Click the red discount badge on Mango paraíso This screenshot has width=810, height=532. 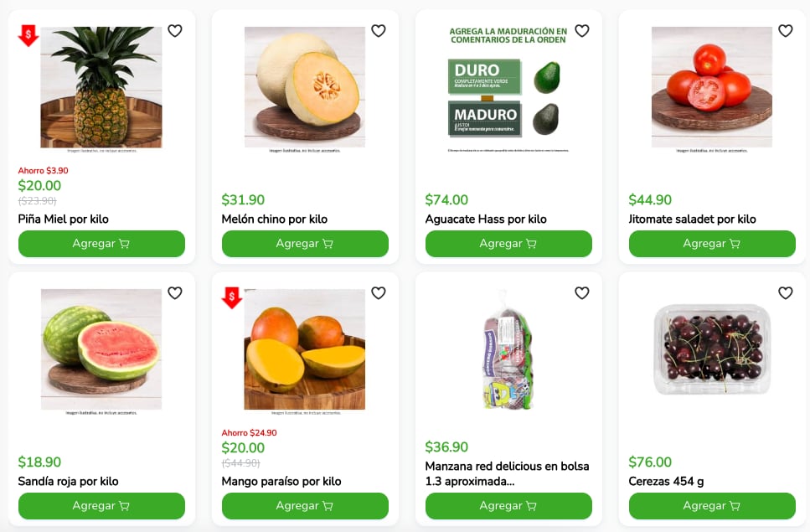231,298
